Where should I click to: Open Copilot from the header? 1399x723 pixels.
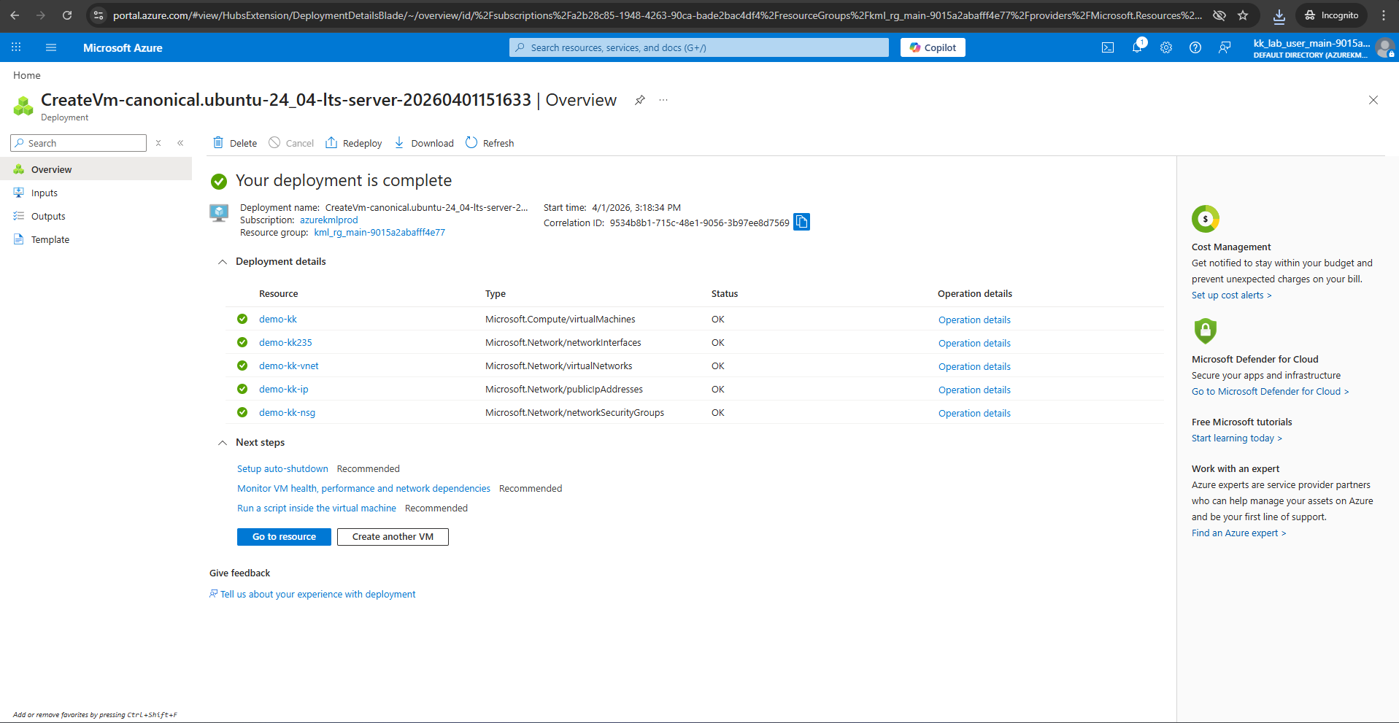(933, 47)
